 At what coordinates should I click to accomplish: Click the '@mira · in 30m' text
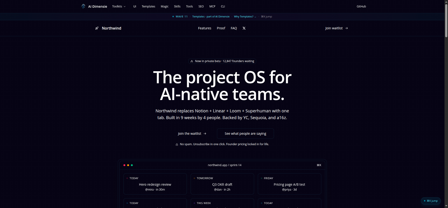155,189
